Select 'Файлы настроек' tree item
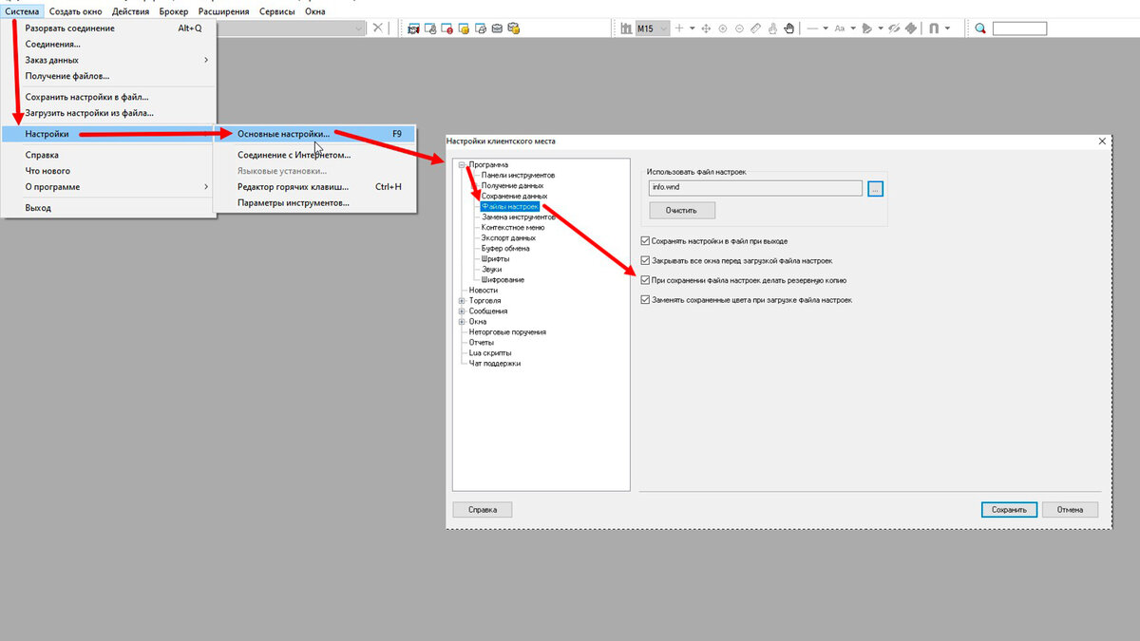The width and height of the screenshot is (1140, 641). tap(509, 207)
